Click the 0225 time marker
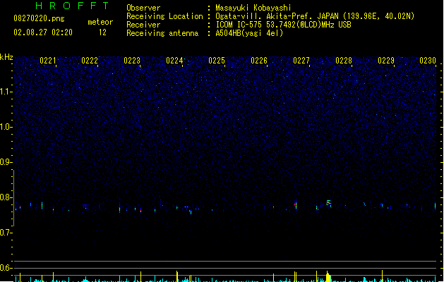 point(217,61)
